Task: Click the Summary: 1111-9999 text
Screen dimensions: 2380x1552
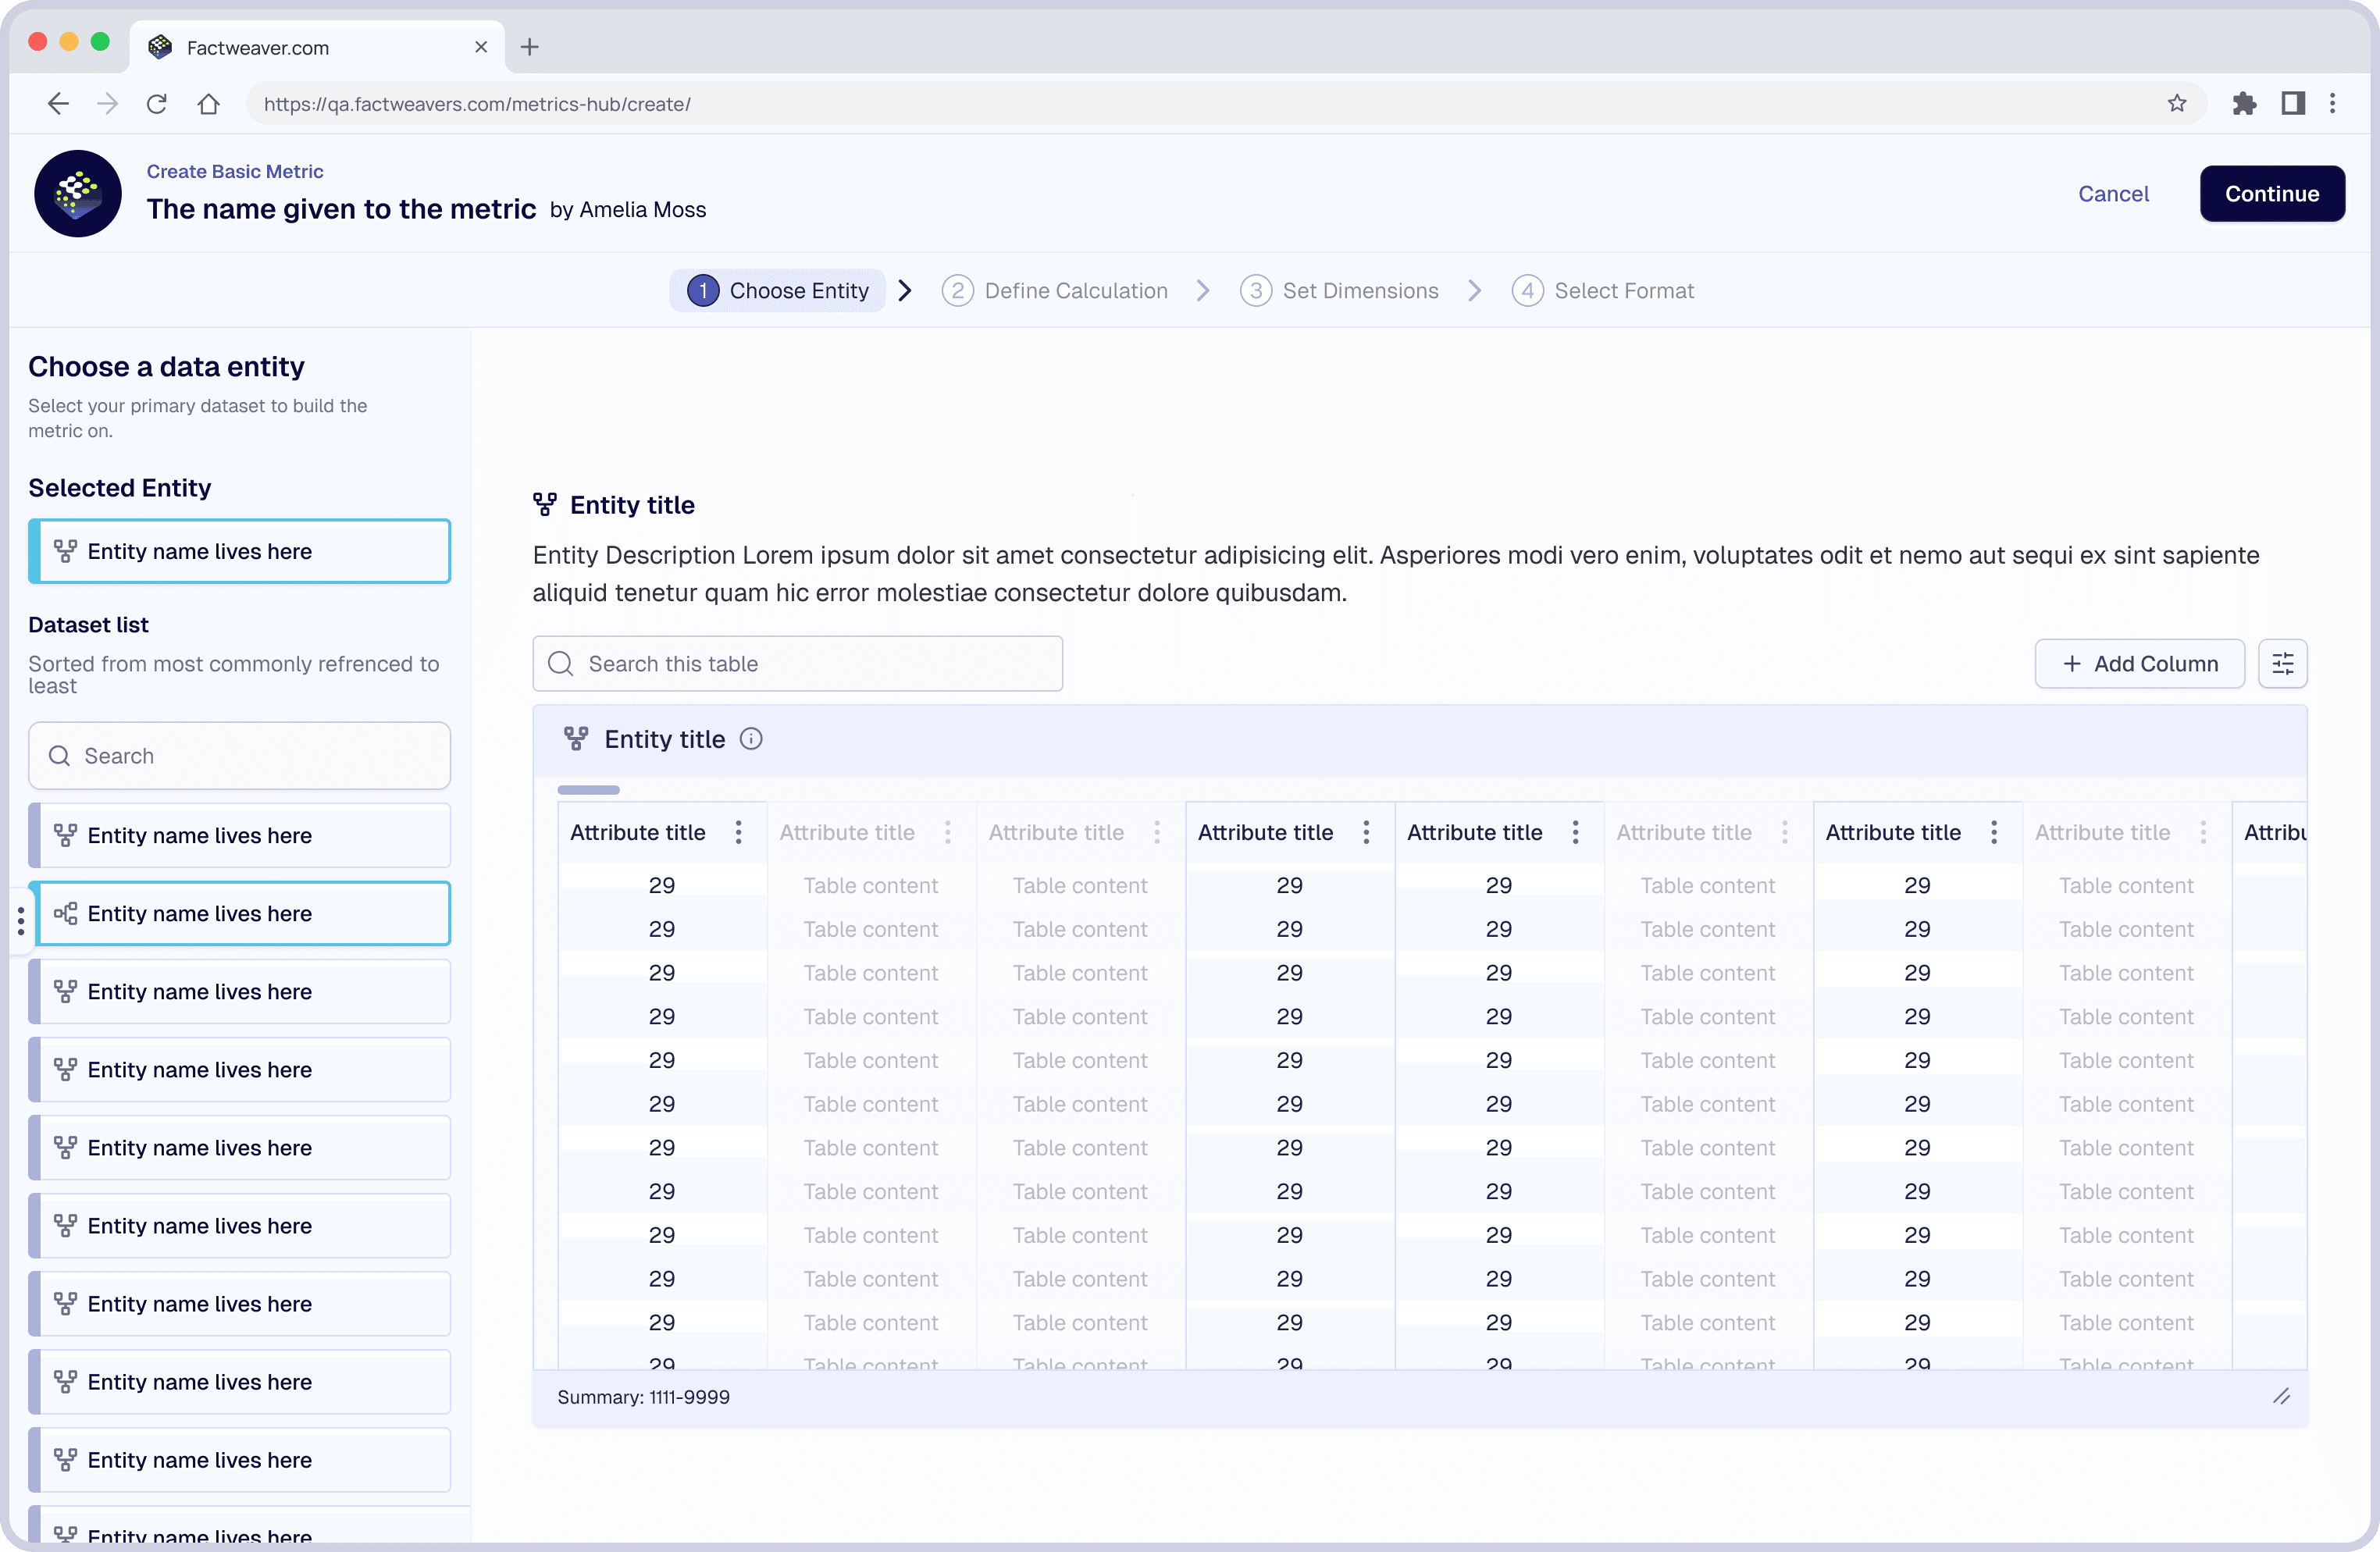Action: tap(643, 1397)
